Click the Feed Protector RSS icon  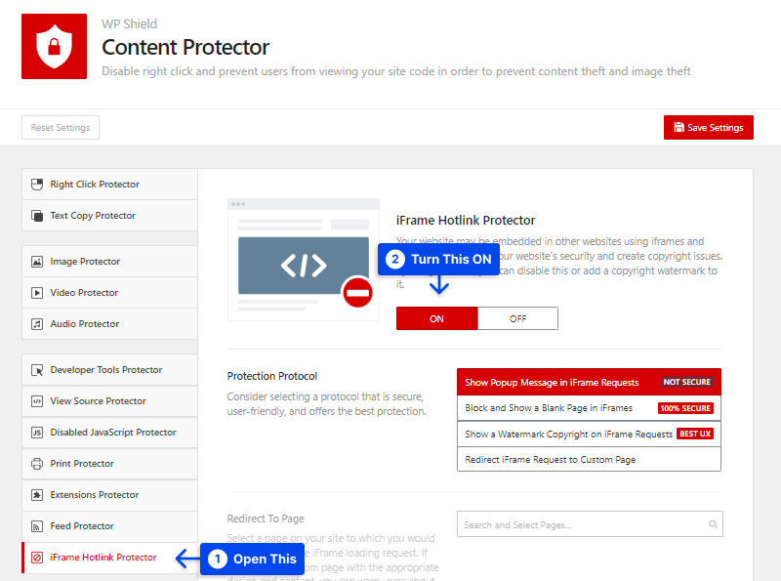37,526
